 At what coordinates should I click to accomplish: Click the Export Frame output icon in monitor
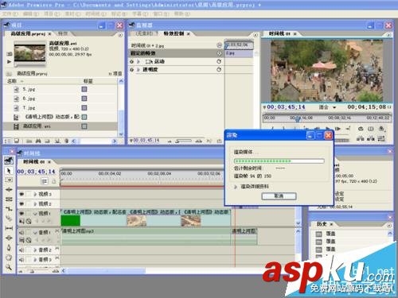pos(381,129)
